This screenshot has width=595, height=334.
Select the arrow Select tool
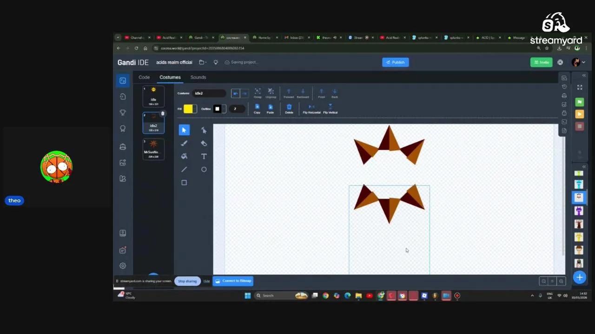point(184,130)
